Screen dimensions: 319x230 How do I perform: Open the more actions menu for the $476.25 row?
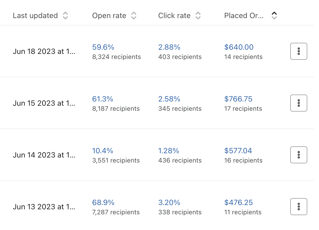(298, 207)
